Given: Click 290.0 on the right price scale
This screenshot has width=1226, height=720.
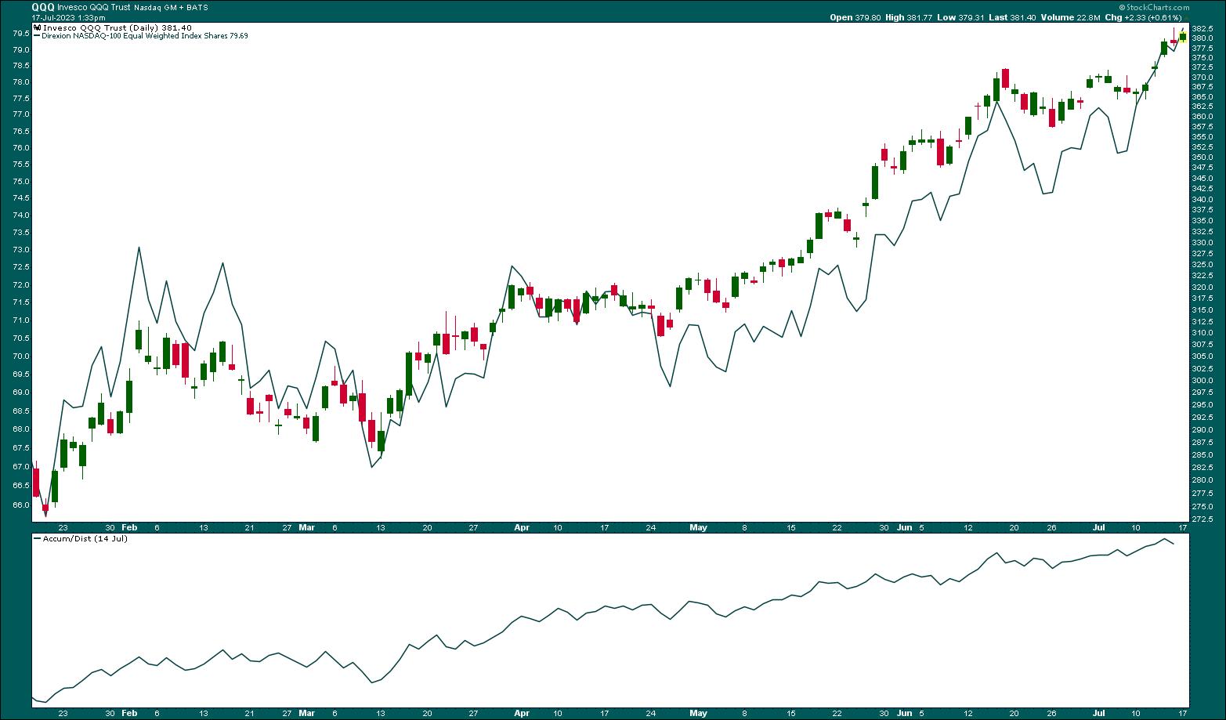Looking at the screenshot, I should (1203, 430).
